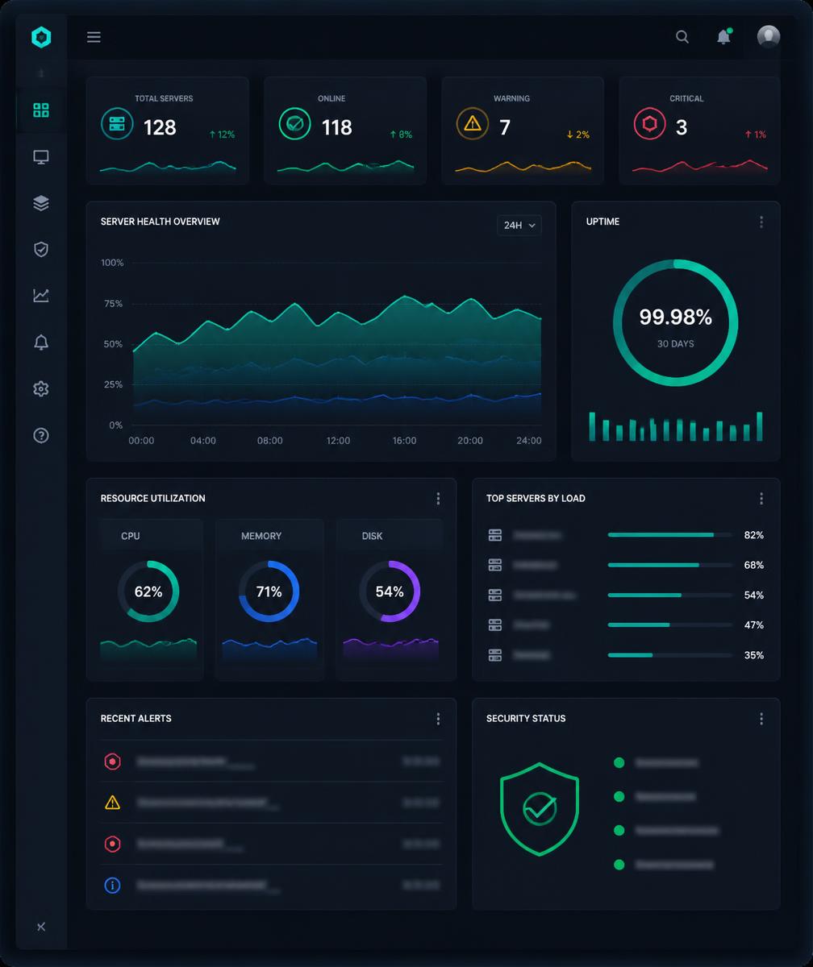Image resolution: width=813 pixels, height=967 pixels.
Task: Click the CPU 62% donut gauge
Action: pos(148,591)
